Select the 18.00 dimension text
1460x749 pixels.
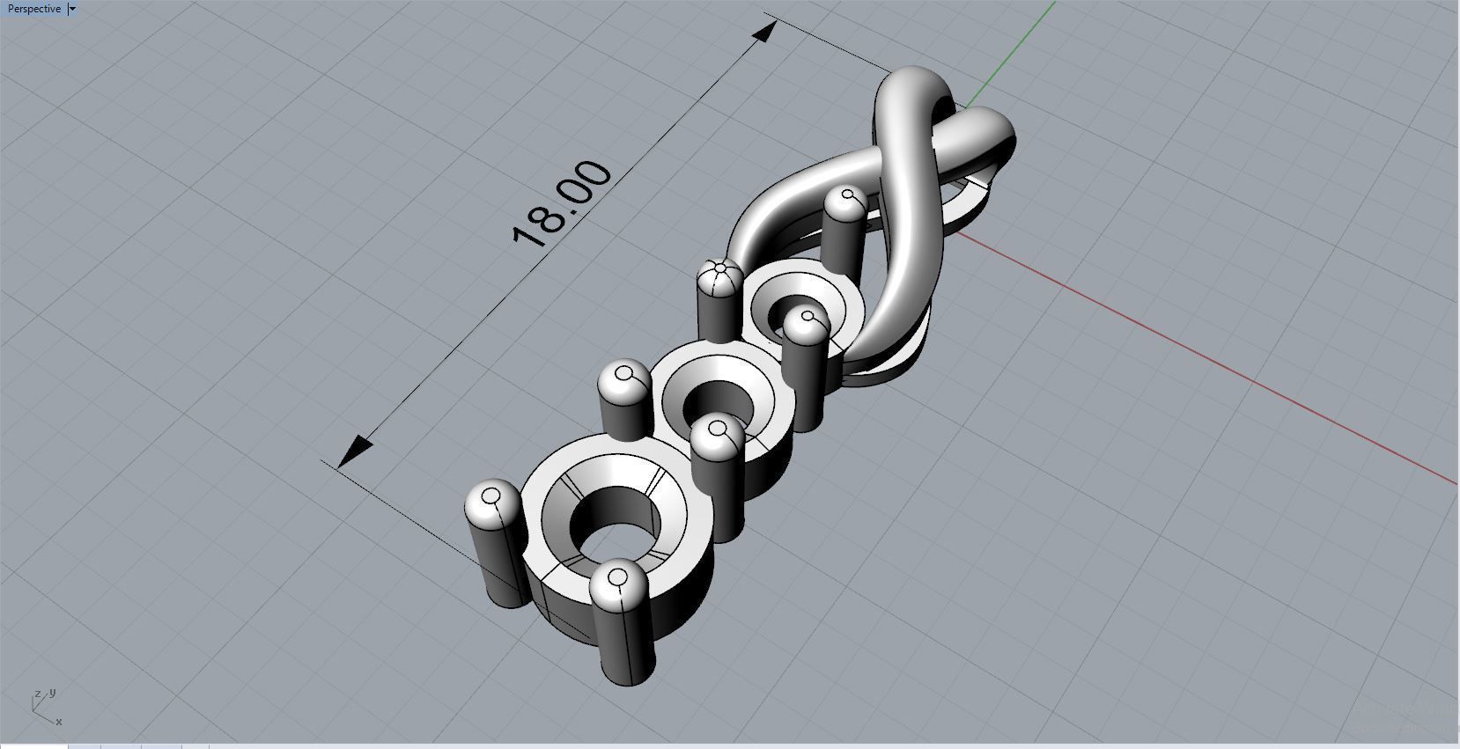(561, 204)
